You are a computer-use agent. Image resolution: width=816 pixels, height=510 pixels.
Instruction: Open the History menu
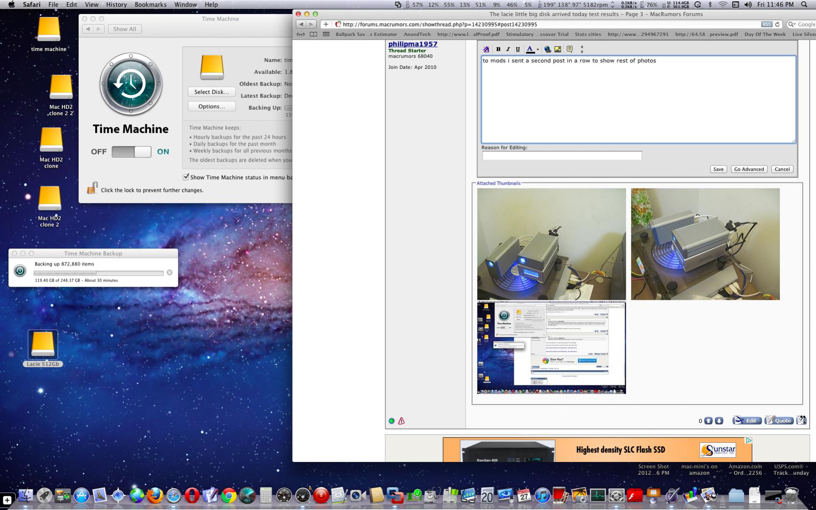coord(116,5)
